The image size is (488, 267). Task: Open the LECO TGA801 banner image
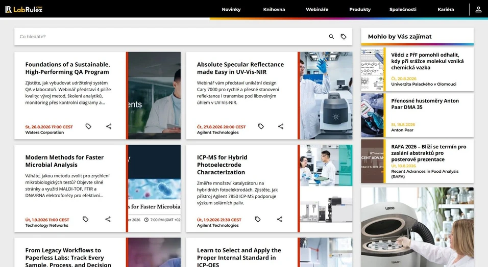coord(418,227)
